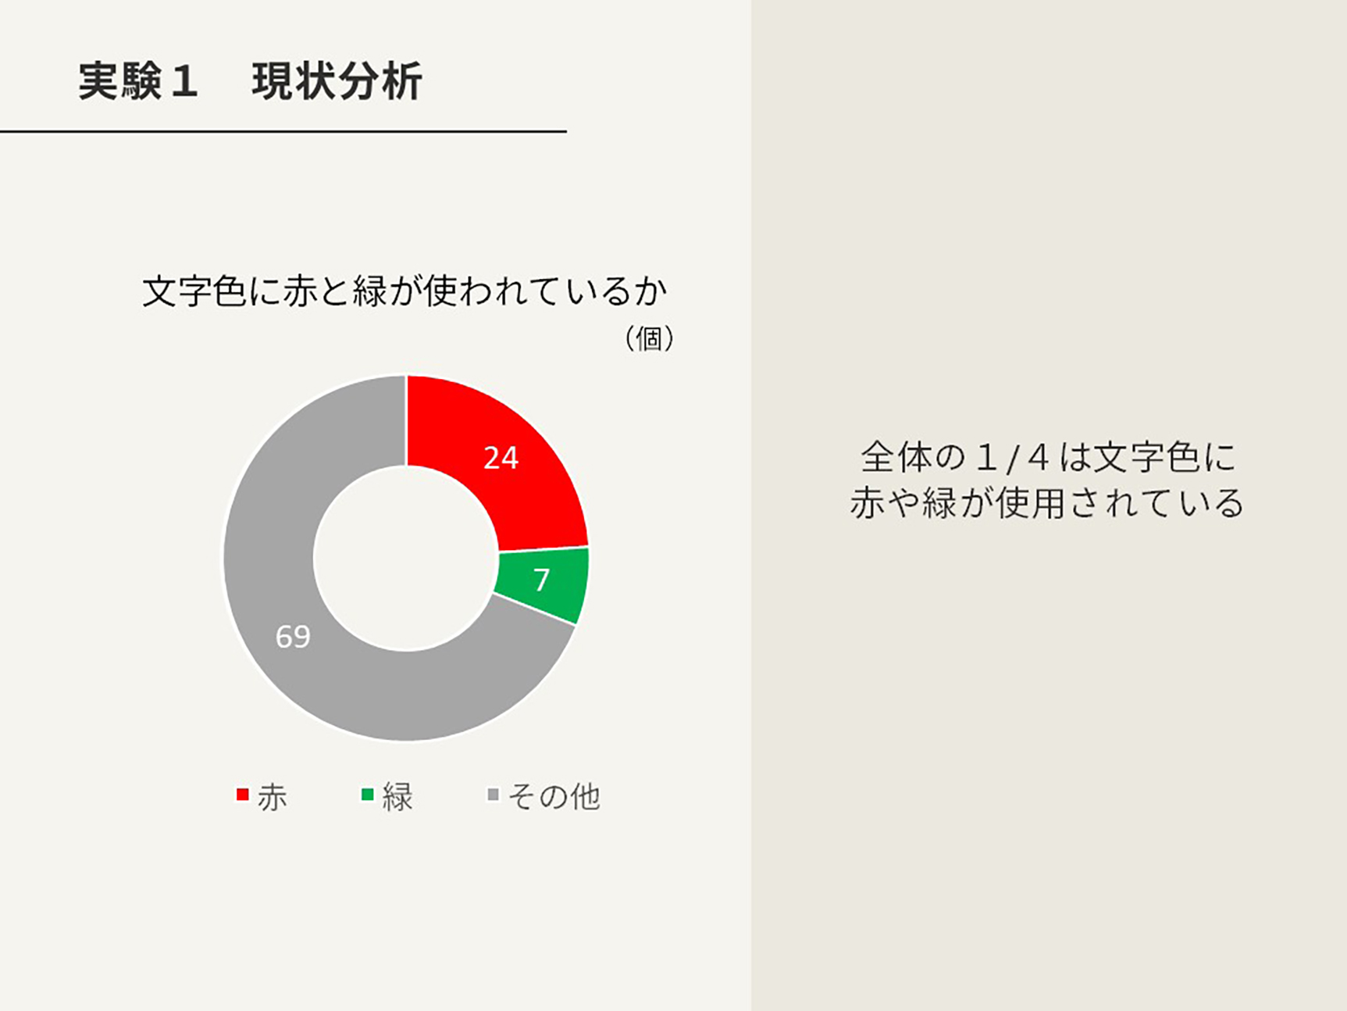Click the green legend swatch beside 緑
Screen dimensions: 1347x1011
point(367,795)
